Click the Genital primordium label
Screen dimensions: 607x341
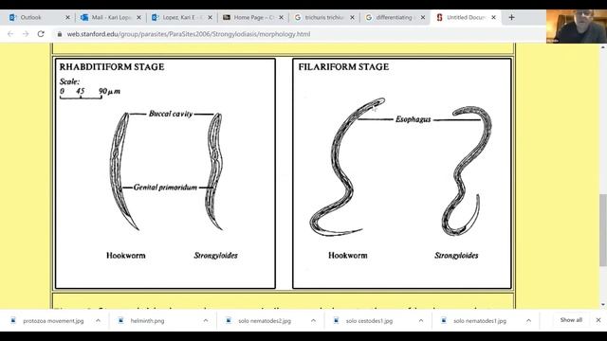pyautogui.click(x=165, y=188)
